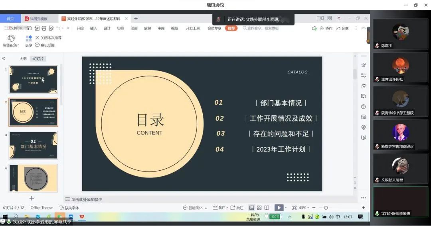Switch to slide sorter grid view

point(259,208)
